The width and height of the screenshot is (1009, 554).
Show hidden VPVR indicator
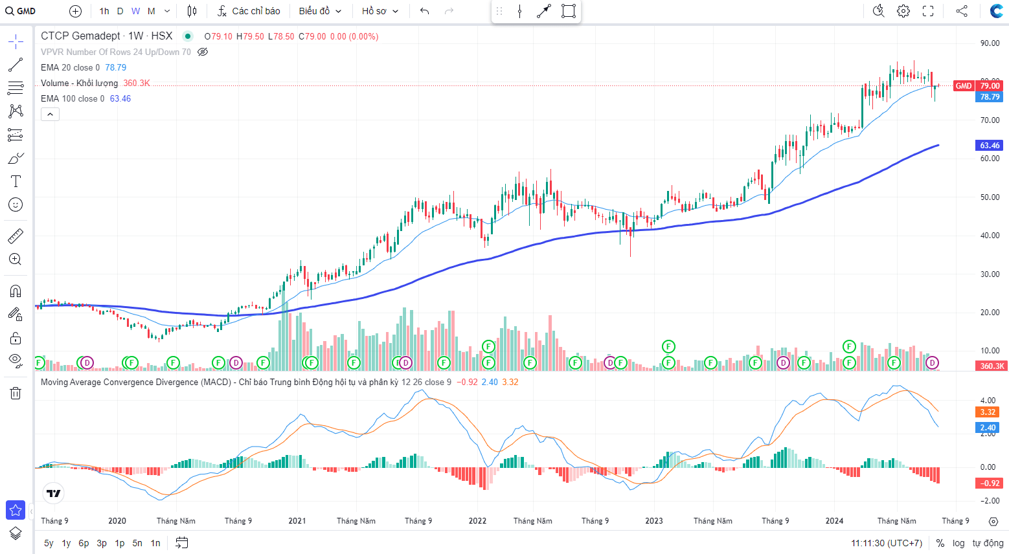(203, 52)
